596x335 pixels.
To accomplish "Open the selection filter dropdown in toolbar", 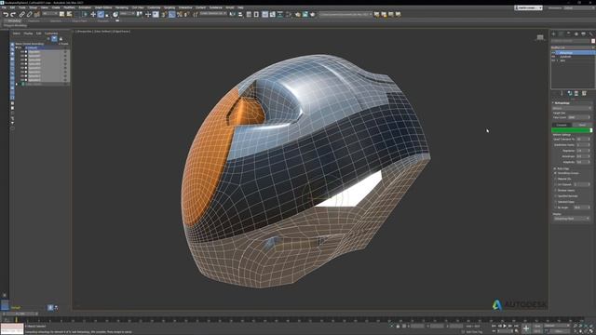I will (x=49, y=14).
